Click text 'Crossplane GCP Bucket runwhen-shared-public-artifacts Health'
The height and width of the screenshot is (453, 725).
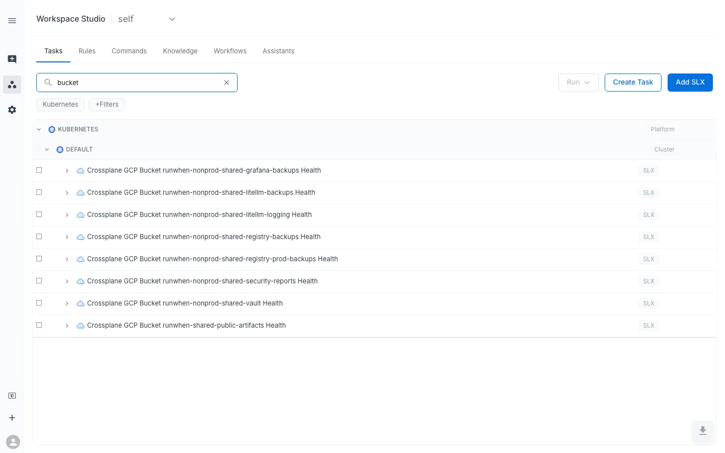pyautogui.click(x=186, y=326)
